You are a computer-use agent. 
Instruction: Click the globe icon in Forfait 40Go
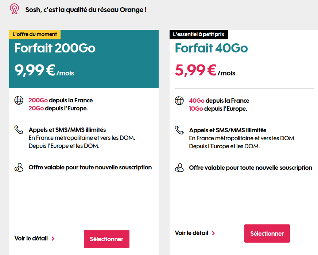pos(179,101)
